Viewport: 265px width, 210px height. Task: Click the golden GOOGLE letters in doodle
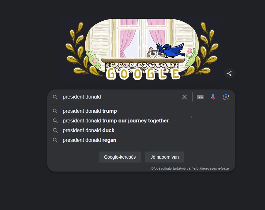tap(143, 74)
